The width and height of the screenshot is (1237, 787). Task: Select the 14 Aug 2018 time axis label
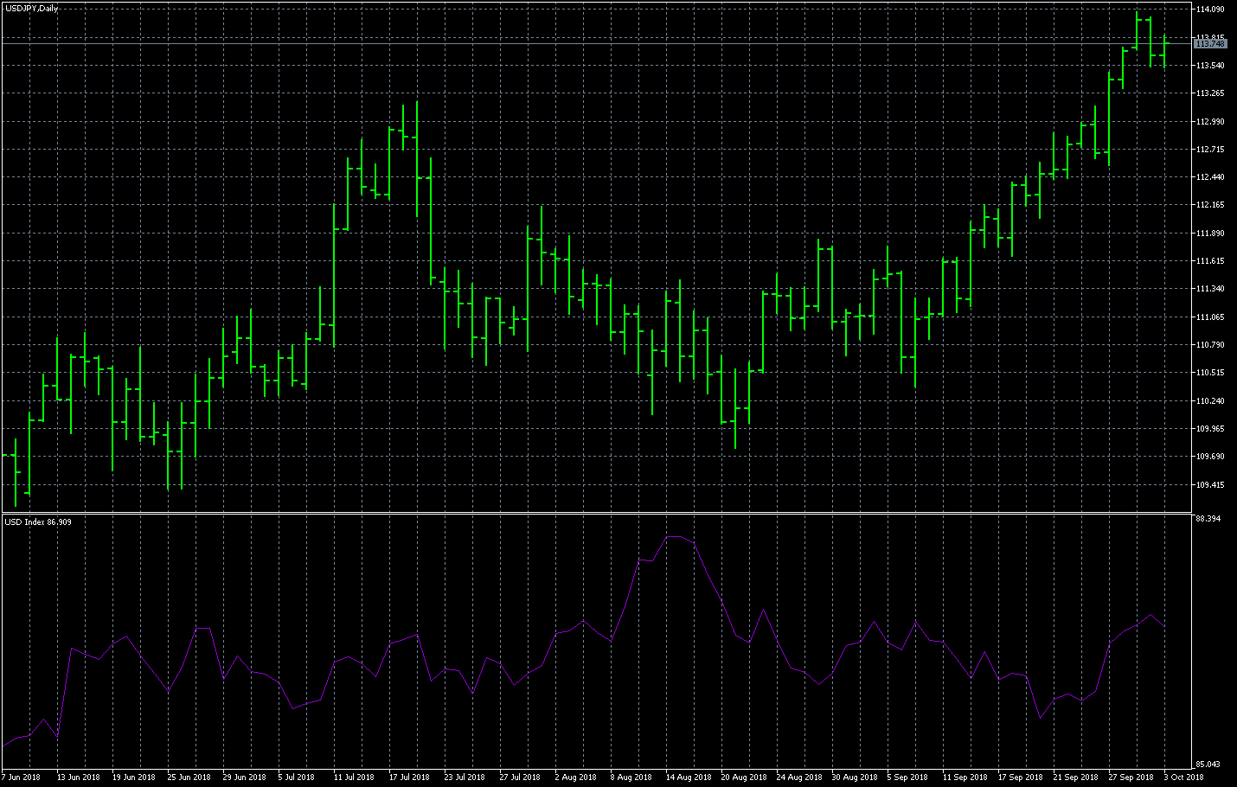(x=688, y=777)
